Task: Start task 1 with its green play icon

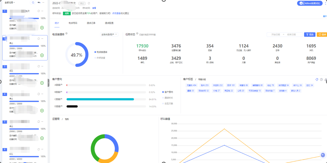Action: pyautogui.click(x=42, y=28)
